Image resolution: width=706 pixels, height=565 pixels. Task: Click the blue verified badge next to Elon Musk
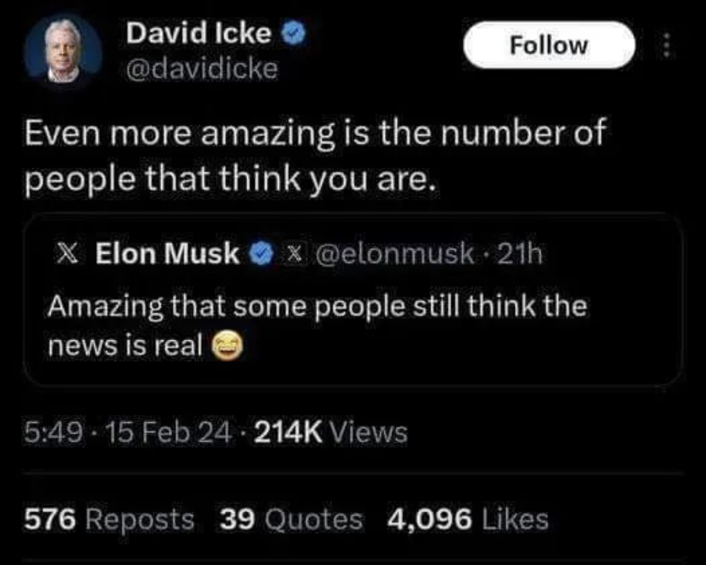261,254
